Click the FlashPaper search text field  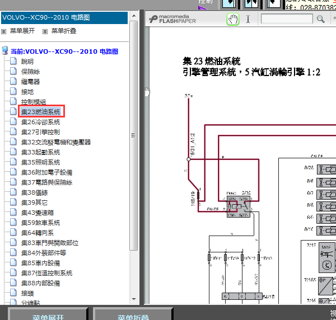pyautogui.click(x=287, y=19)
